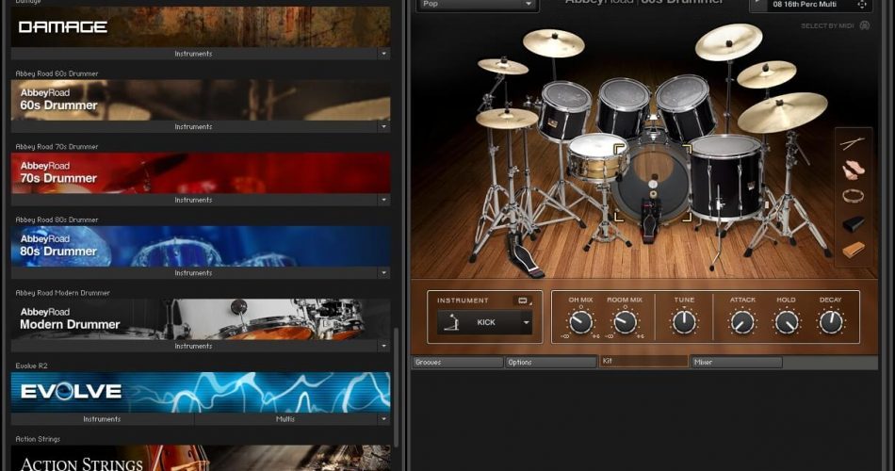Click the Damage library banner
The height and width of the screenshot is (471, 895).
click(x=201, y=26)
